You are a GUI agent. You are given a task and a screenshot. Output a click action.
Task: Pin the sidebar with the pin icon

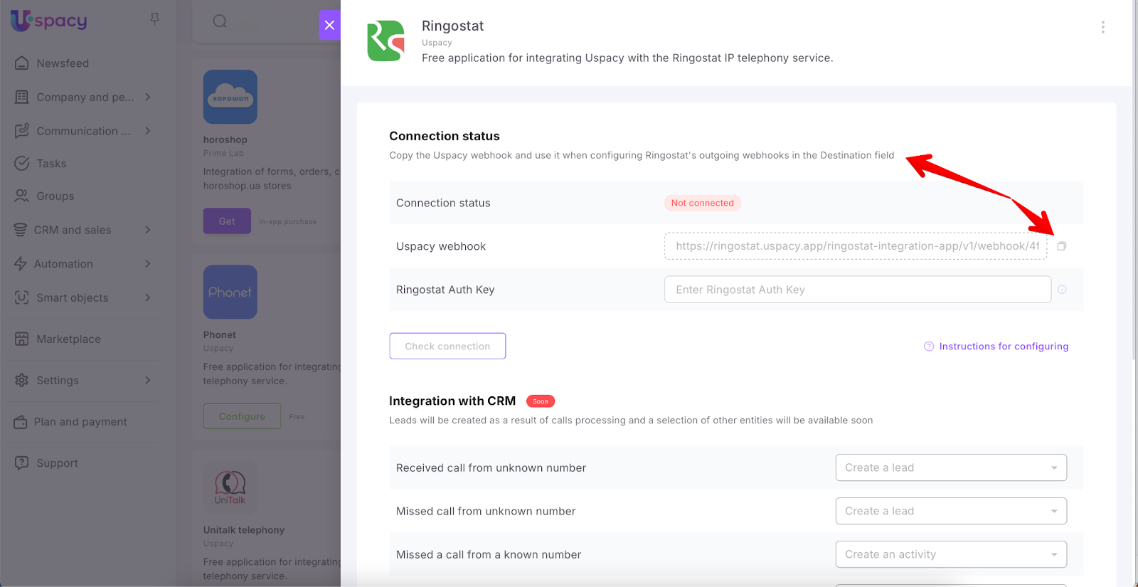coord(154,19)
